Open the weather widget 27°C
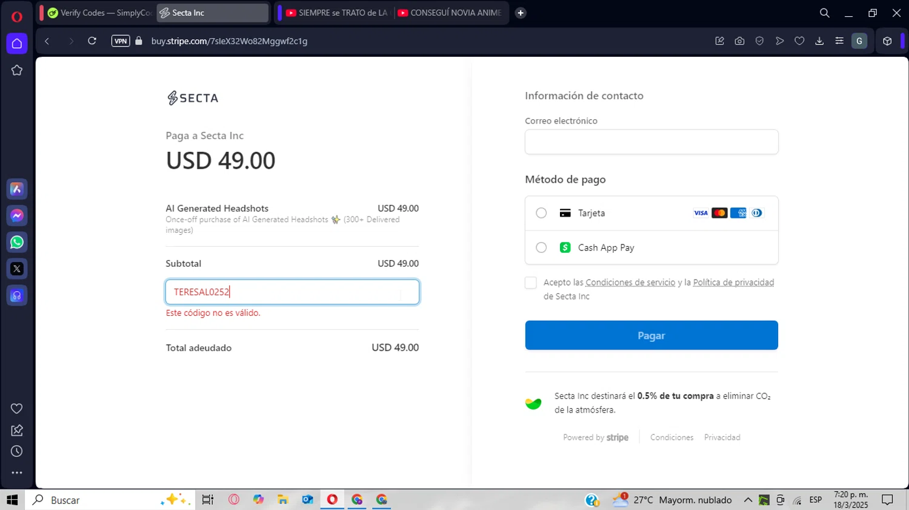The width and height of the screenshot is (909, 510). pyautogui.click(x=673, y=500)
